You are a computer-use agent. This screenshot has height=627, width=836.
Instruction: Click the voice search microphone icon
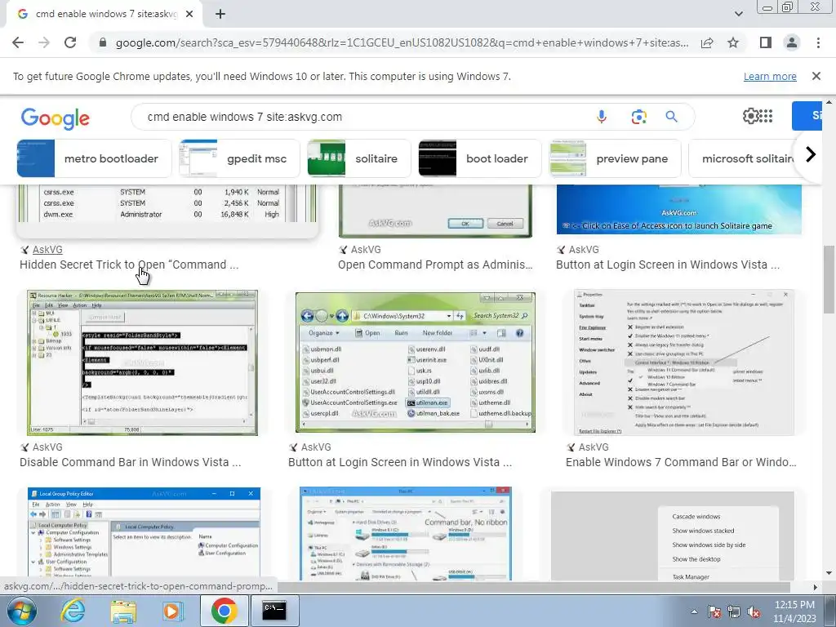(602, 117)
